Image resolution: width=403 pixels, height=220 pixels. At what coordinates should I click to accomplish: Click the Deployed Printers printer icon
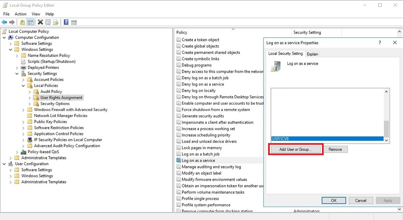pos(24,68)
